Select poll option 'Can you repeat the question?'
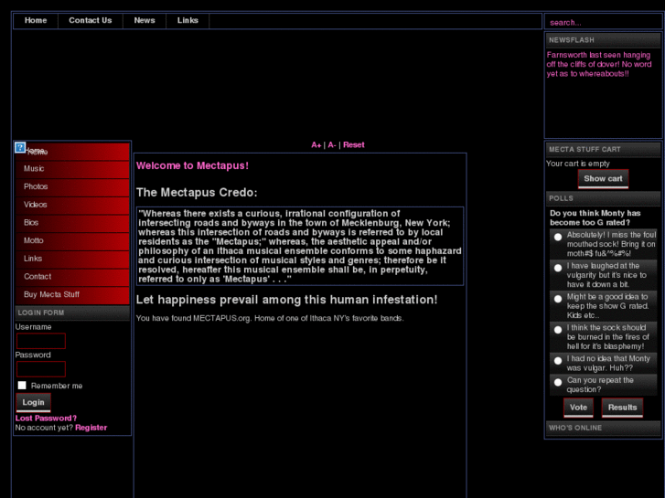 (x=558, y=382)
